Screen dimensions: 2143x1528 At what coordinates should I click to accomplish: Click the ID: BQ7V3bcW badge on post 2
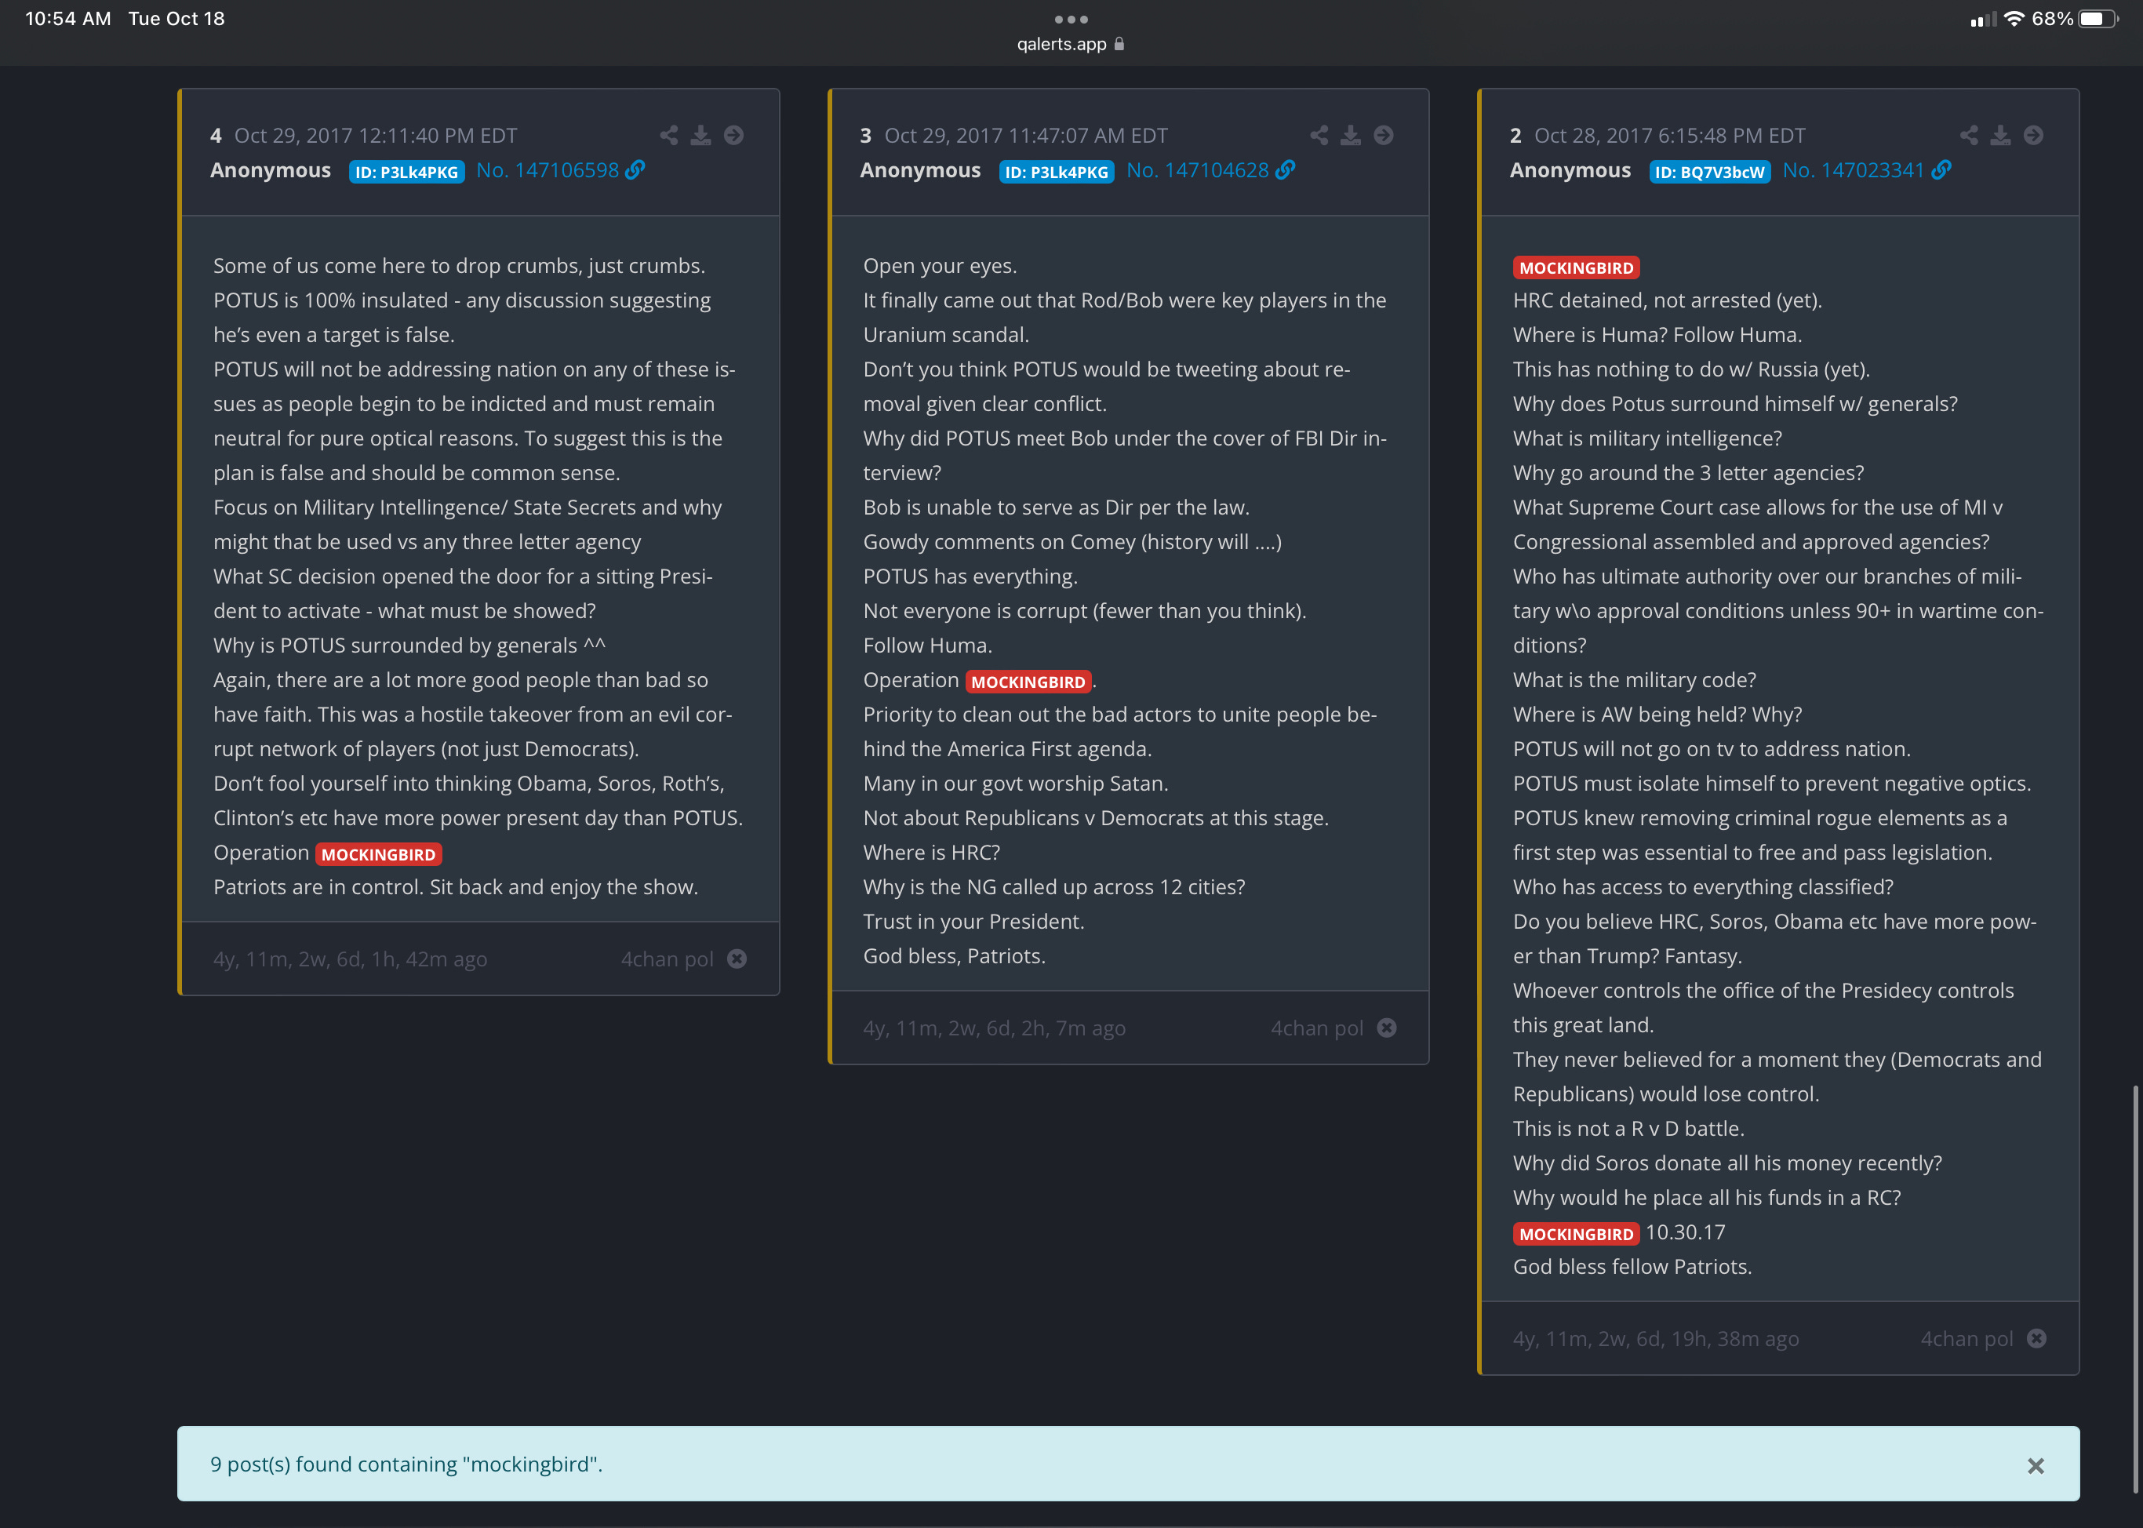click(1709, 173)
